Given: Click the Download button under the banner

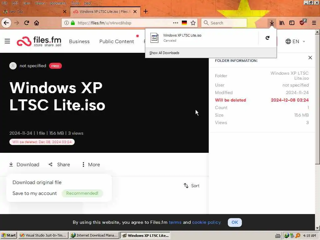Looking at the screenshot, I should [x=24, y=164].
